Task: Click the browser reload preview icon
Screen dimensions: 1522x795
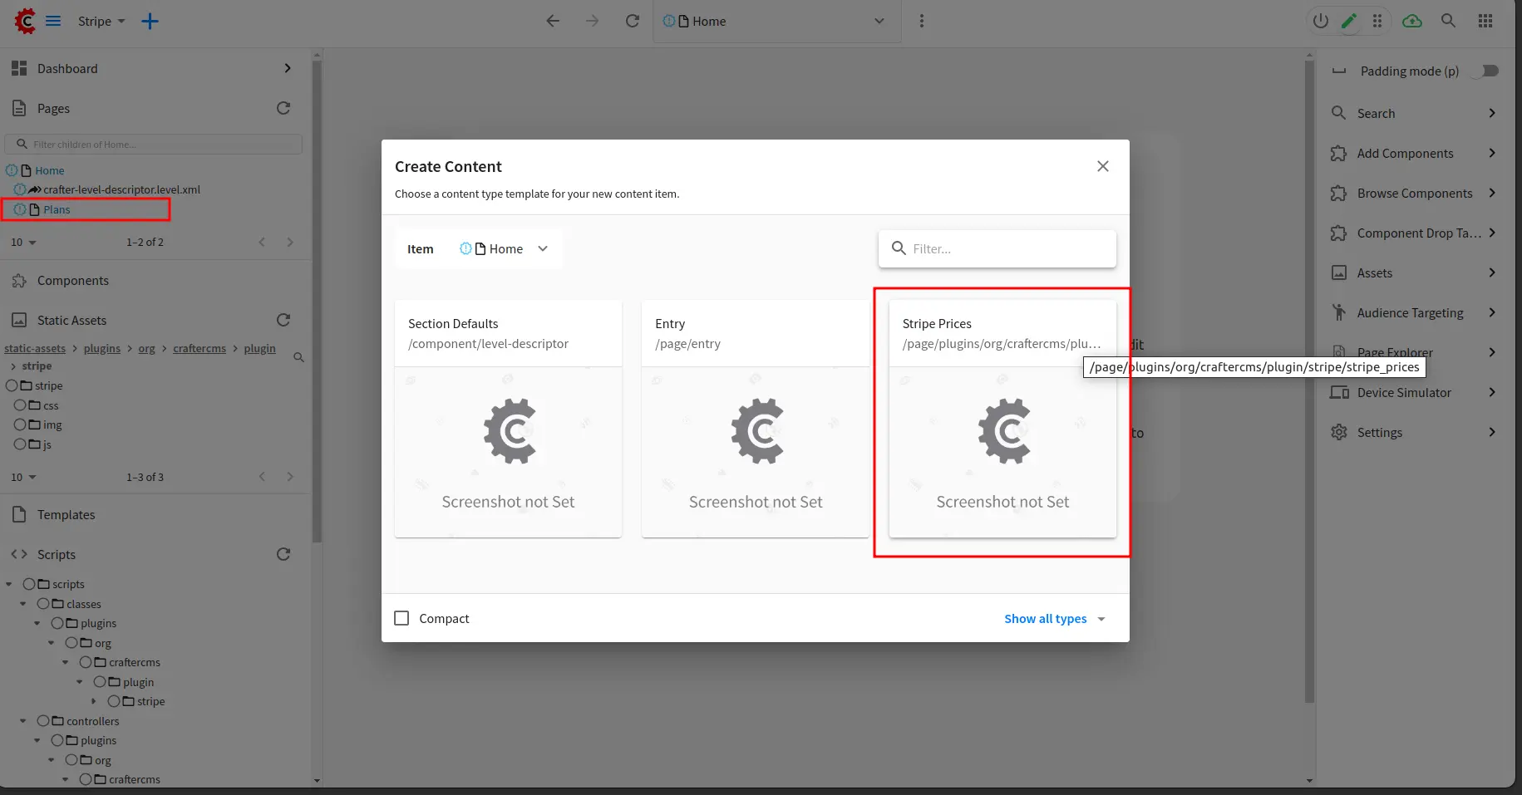Action: [x=633, y=21]
